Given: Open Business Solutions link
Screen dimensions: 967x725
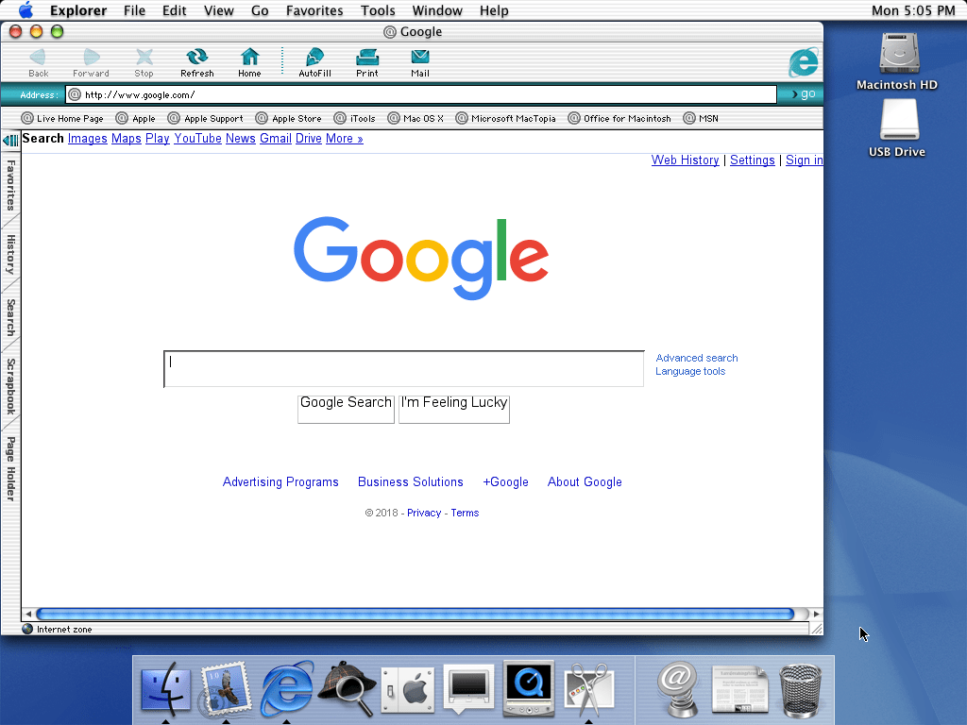Looking at the screenshot, I should click(x=411, y=482).
